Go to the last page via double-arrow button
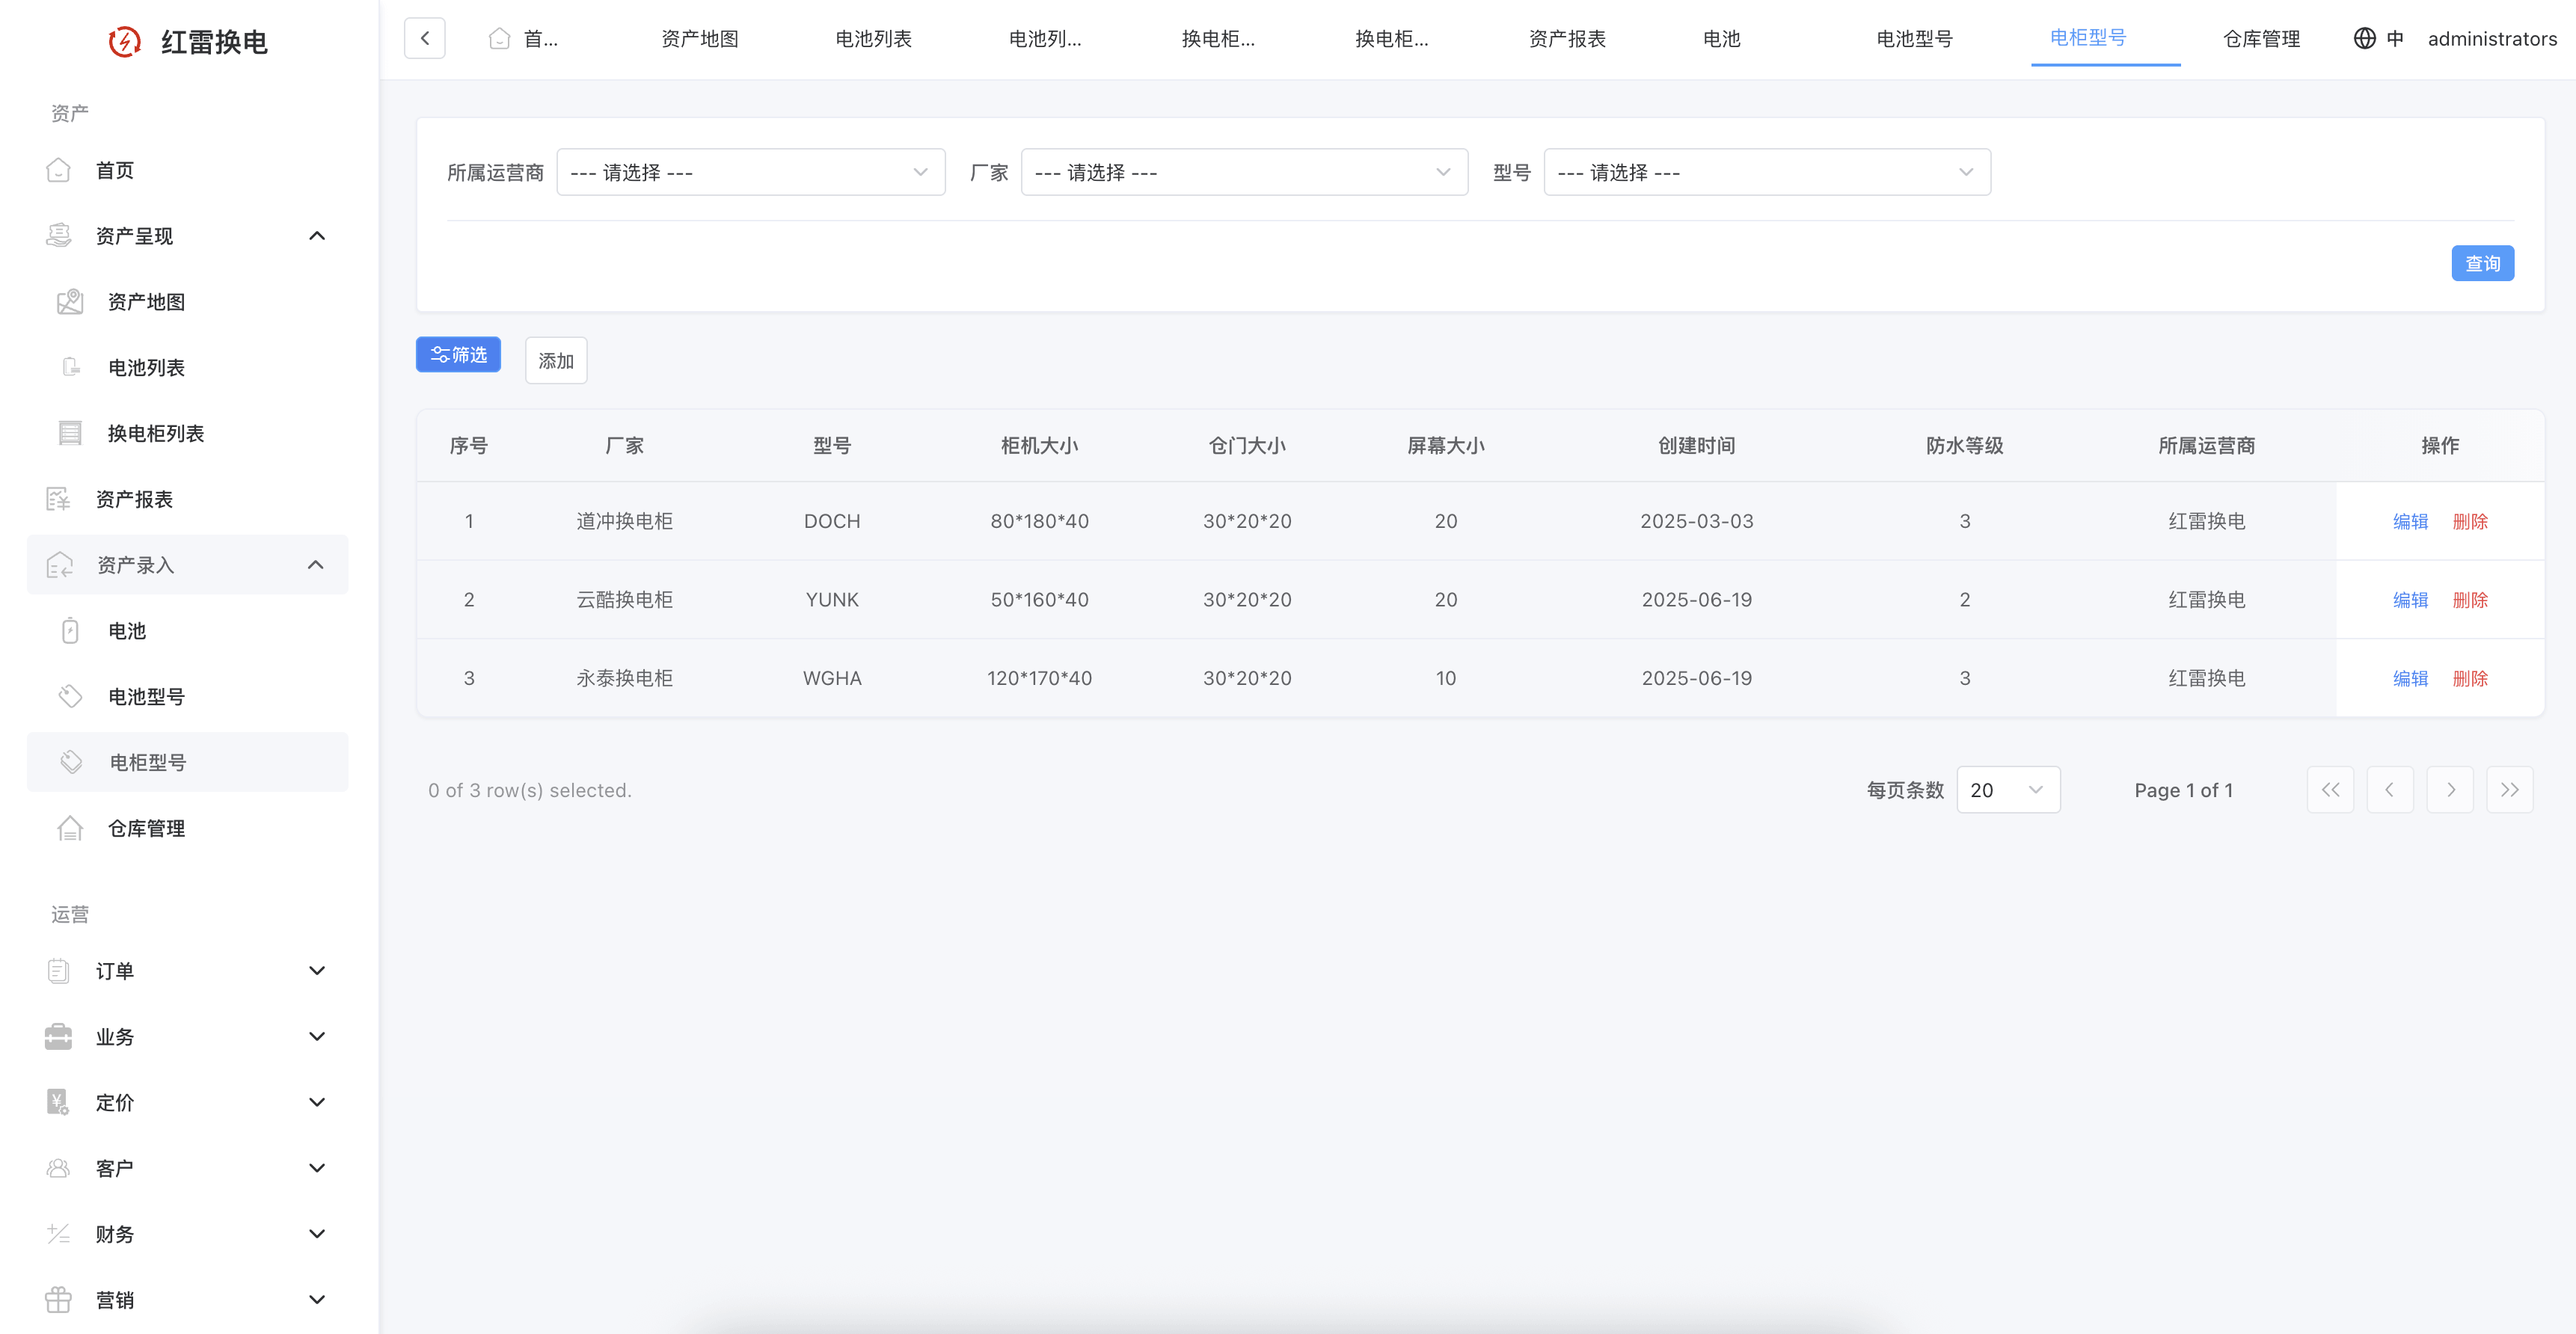The height and width of the screenshot is (1334, 2576). point(2509,790)
